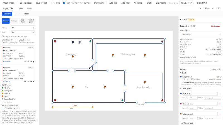
Task: Select the orange sensor above Quầy thu ngân
Action: pyautogui.click(x=145, y=82)
